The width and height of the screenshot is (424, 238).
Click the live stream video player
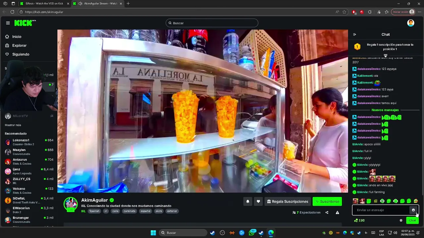pos(202,111)
